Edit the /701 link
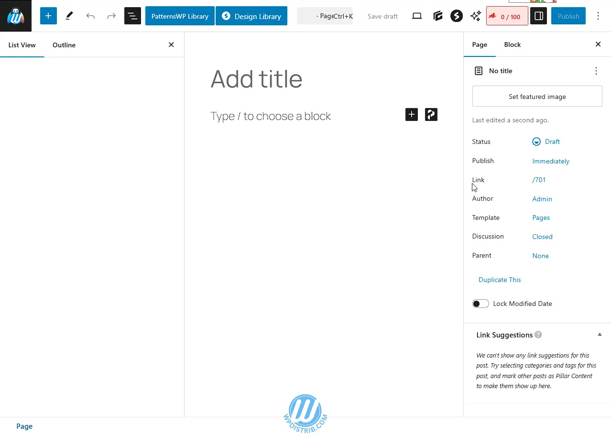Screen dimensions: 611x435 (539, 180)
